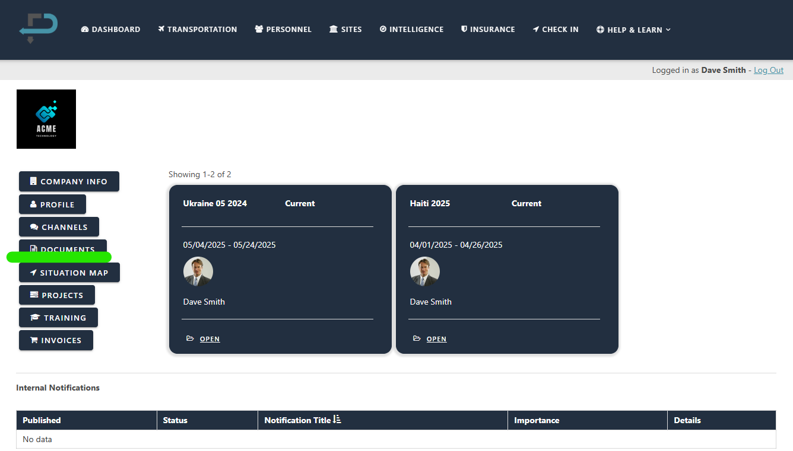Click the Log Out link
The image size is (793, 451).
tap(768, 70)
